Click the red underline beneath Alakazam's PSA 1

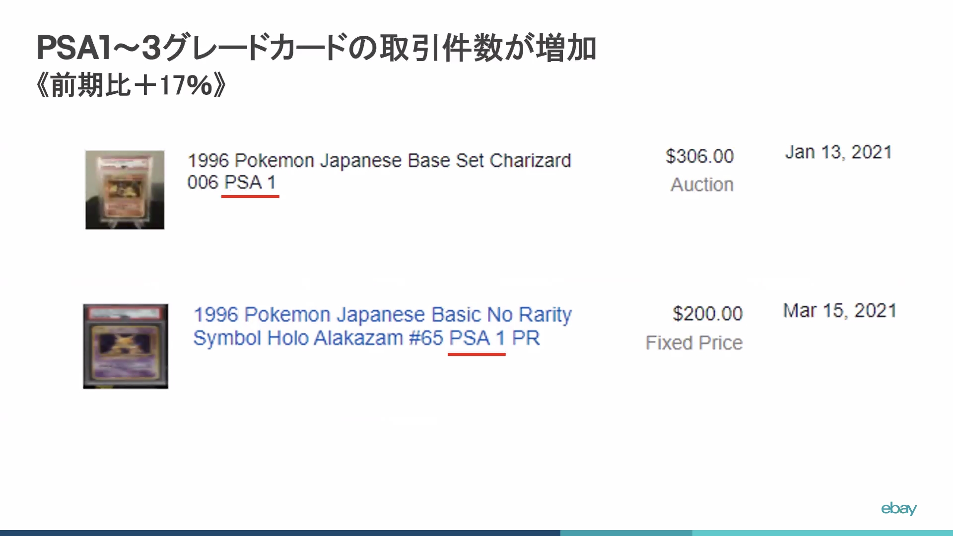(476, 354)
